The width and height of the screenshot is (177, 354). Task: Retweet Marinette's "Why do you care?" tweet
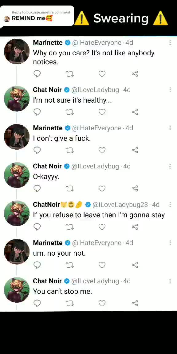69,74
